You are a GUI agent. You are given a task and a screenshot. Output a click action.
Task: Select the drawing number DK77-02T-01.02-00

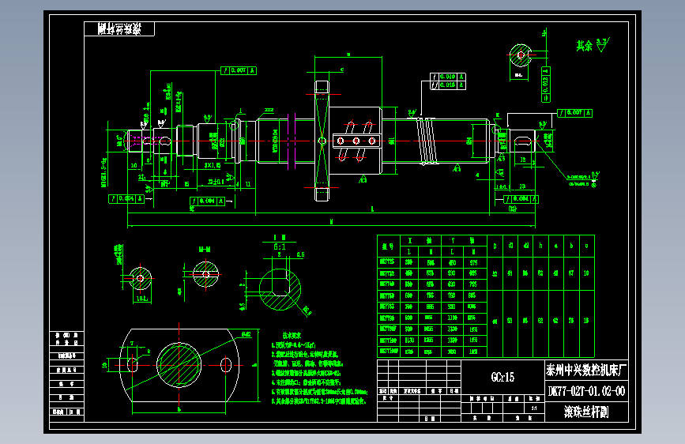point(586,391)
